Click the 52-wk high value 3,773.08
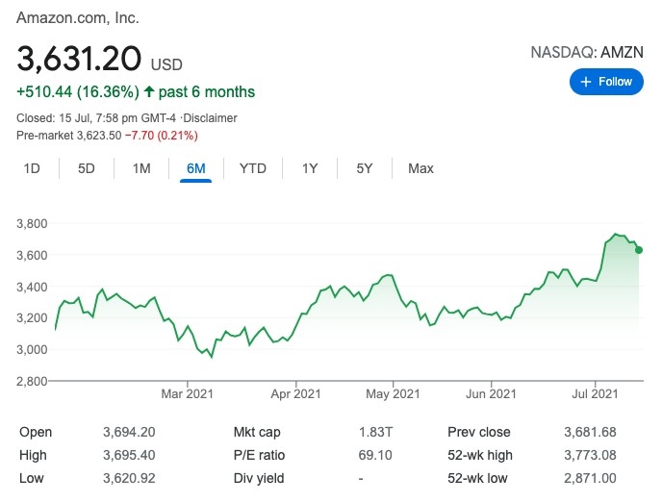This screenshot has height=503, width=662. [590, 455]
